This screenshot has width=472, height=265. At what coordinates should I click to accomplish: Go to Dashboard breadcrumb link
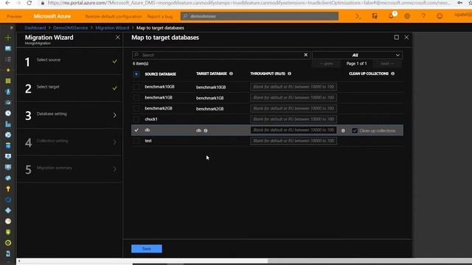click(35, 28)
